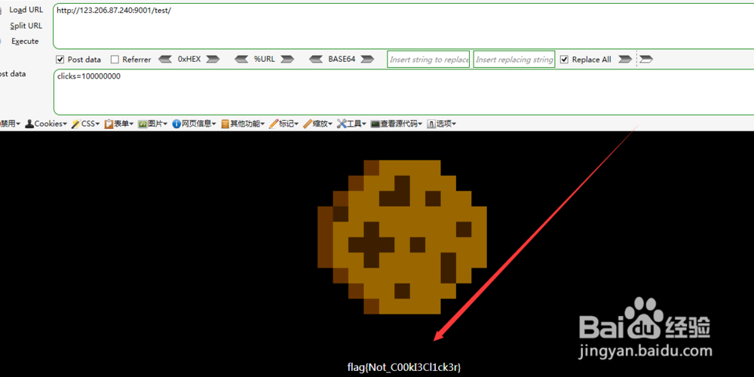This screenshot has width=754, height=377.
Task: Click the 0xHEX label
Action: tap(189, 59)
